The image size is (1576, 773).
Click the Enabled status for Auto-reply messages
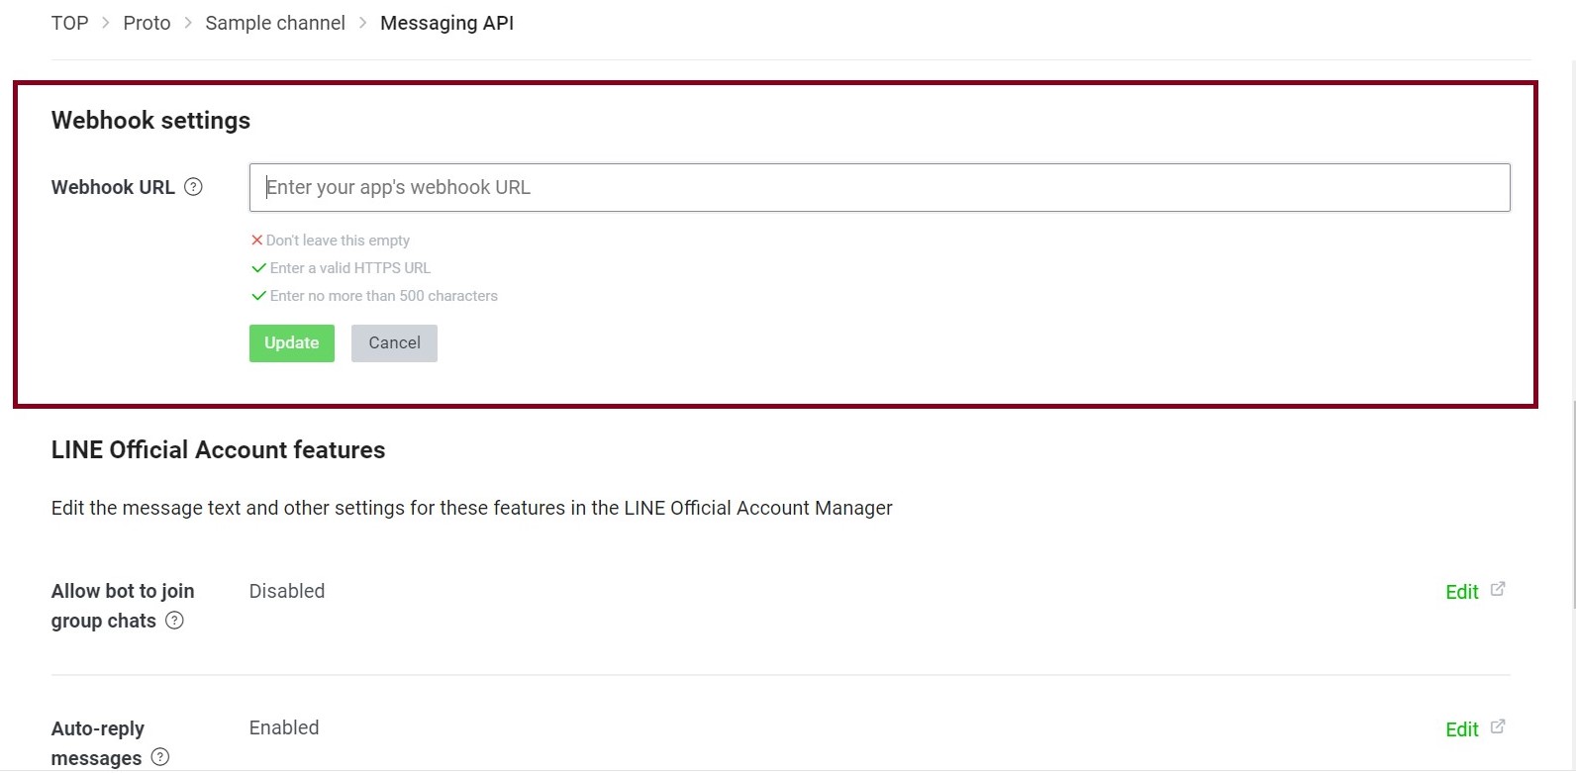point(284,727)
